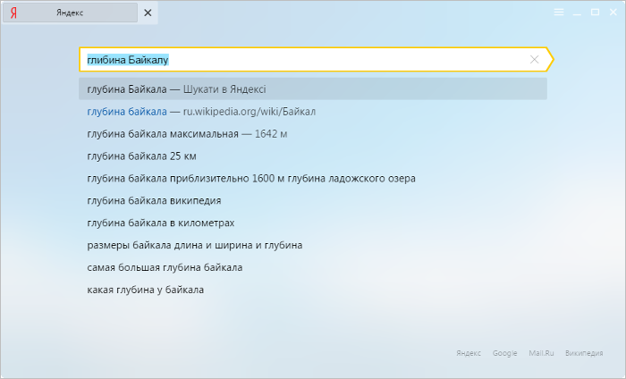626x379 pixels.
Task: Switch search engine to Википедия
Action: pyautogui.click(x=584, y=353)
